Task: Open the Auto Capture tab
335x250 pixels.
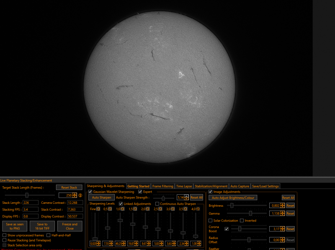Action: point(240,186)
